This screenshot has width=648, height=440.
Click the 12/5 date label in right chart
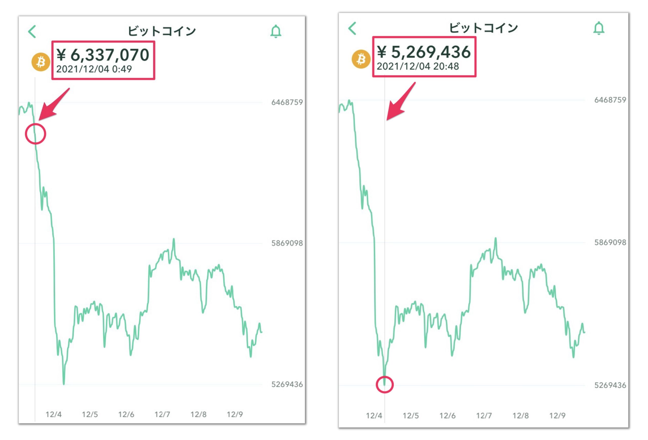411,416
